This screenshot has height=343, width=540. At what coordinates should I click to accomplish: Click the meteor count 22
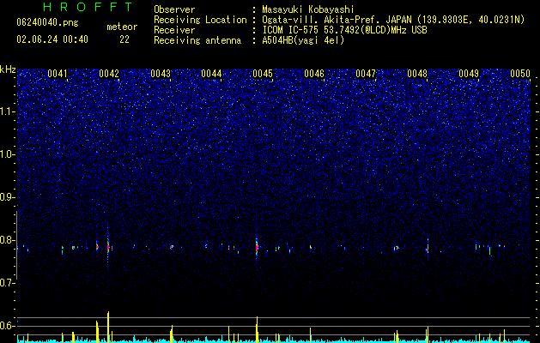[124, 39]
